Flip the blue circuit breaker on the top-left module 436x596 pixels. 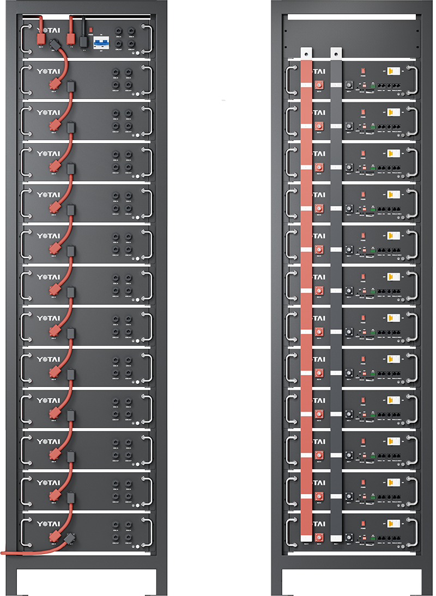tap(101, 42)
